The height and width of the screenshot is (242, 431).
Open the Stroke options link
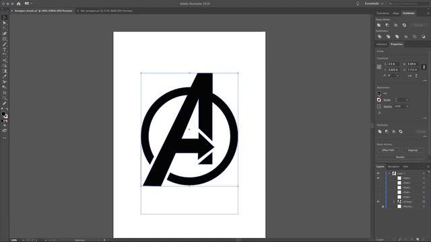[x=387, y=100]
